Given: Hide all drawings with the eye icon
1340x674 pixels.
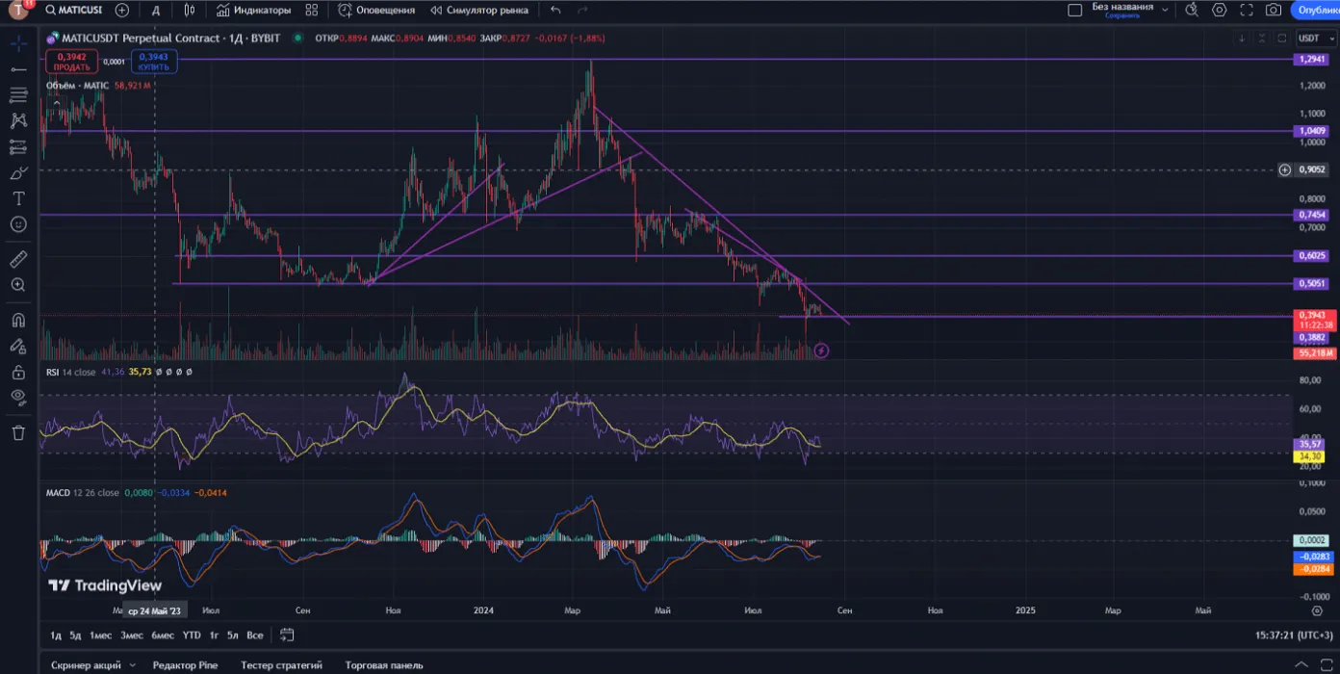Looking at the screenshot, I should [x=18, y=397].
